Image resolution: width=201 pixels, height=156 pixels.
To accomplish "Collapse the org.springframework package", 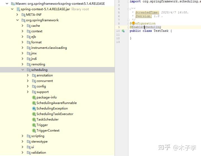I will 18,20.
